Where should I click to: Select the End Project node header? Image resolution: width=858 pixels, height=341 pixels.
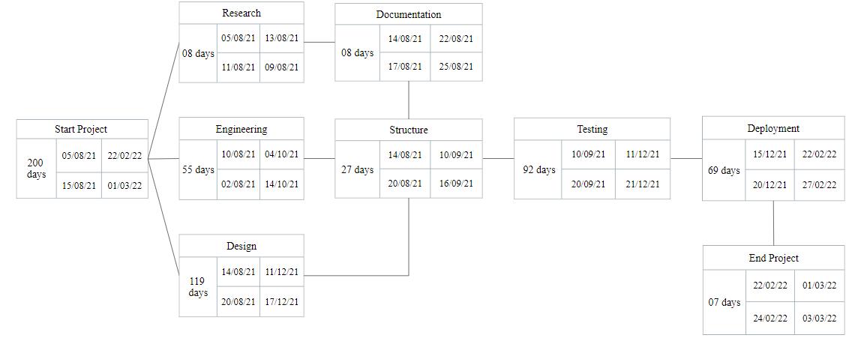(773, 258)
